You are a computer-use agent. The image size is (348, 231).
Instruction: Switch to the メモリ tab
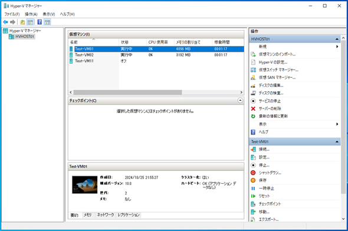pyautogui.click(x=87, y=215)
